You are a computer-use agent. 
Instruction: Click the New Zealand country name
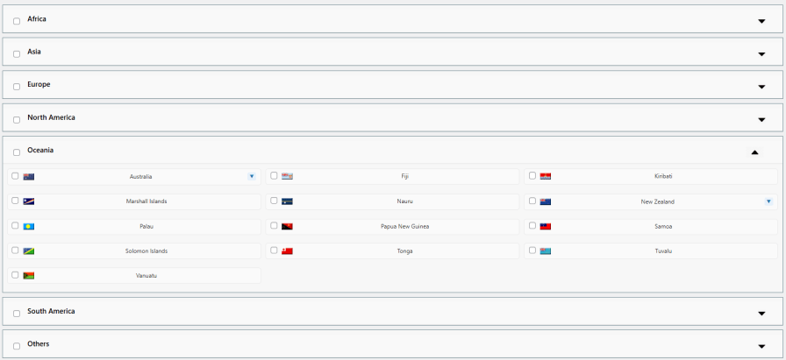[x=658, y=201]
